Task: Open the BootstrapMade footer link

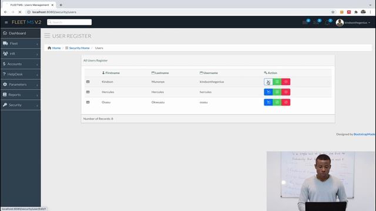Action: [x=364, y=134]
